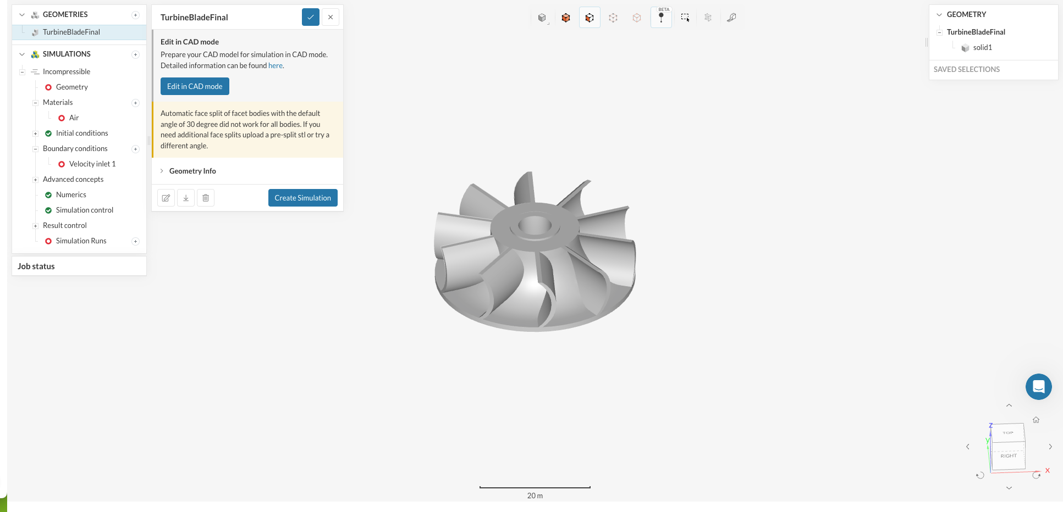Click the TOP face of view cube
The height and width of the screenshot is (512, 1063).
[x=1007, y=432]
